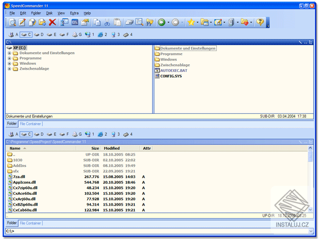The width and height of the screenshot is (319, 239).
Task: Click the Paste clipboard icon
Action: pos(117,22)
